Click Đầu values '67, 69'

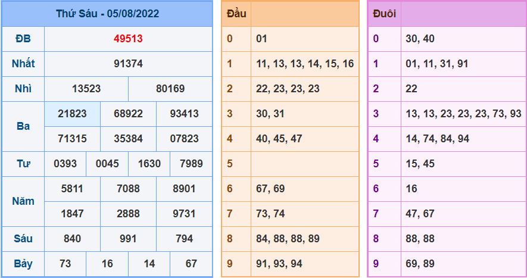pyautogui.click(x=270, y=189)
